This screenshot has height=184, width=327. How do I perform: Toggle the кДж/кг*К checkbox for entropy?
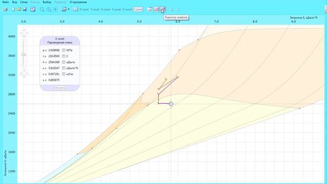point(64,68)
